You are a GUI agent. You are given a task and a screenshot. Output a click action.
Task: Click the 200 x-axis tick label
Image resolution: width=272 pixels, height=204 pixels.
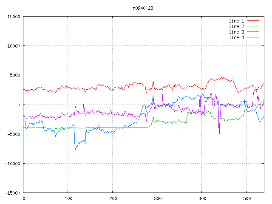click(113, 198)
